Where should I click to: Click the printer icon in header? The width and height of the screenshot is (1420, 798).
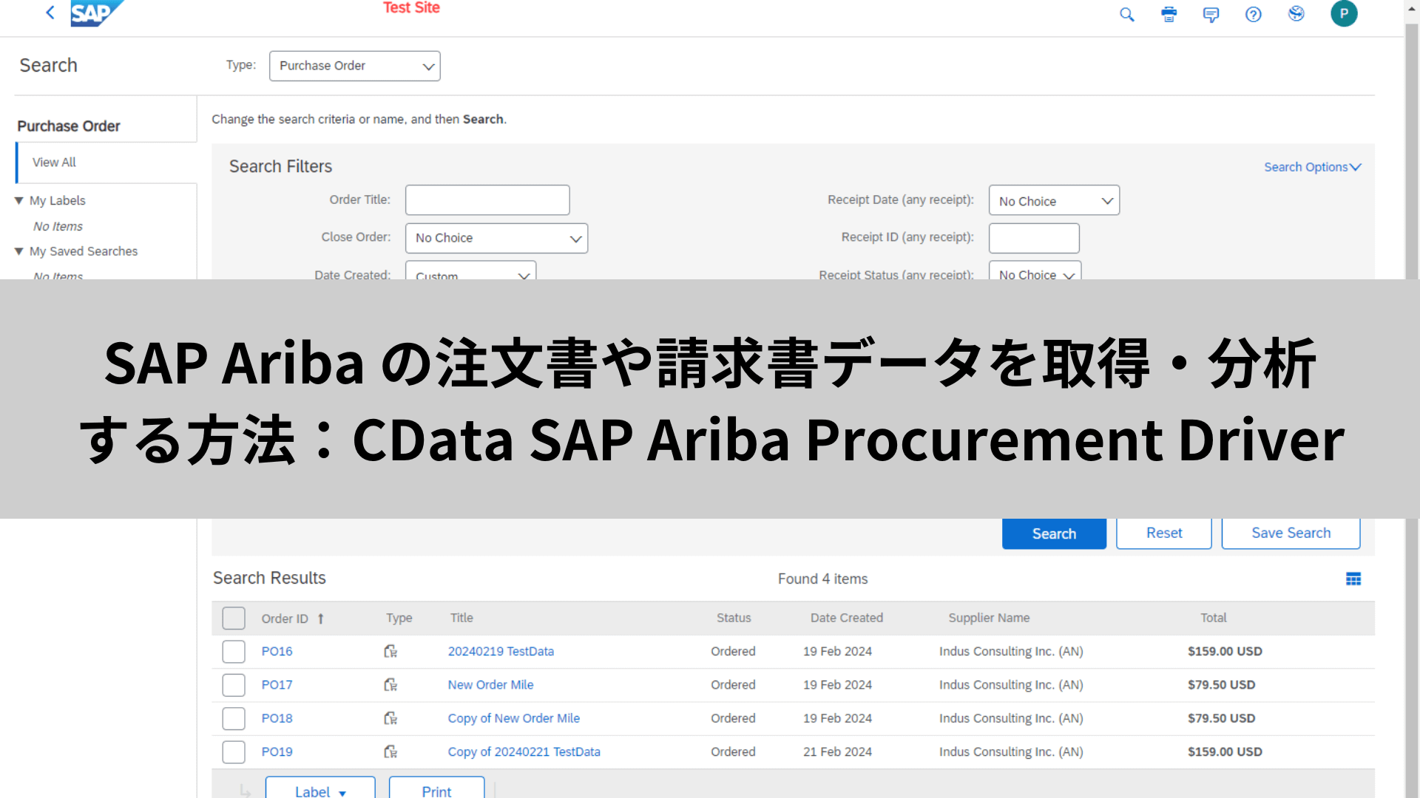pos(1169,14)
